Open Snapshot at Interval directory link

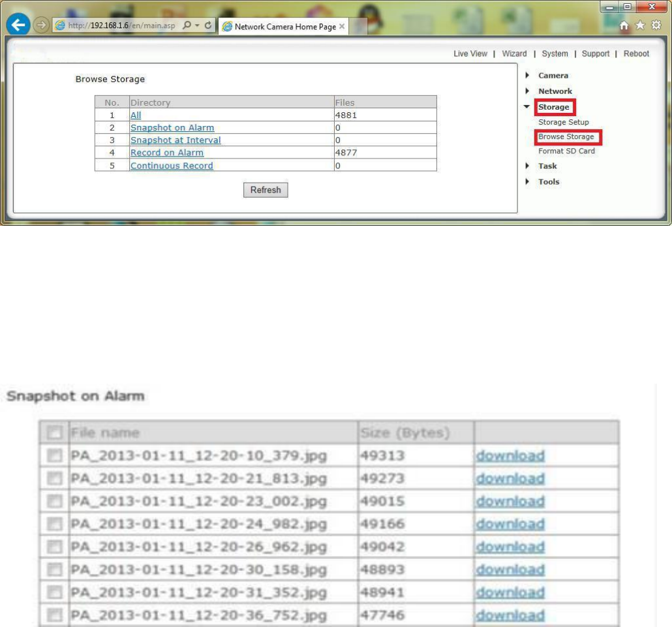click(x=176, y=140)
